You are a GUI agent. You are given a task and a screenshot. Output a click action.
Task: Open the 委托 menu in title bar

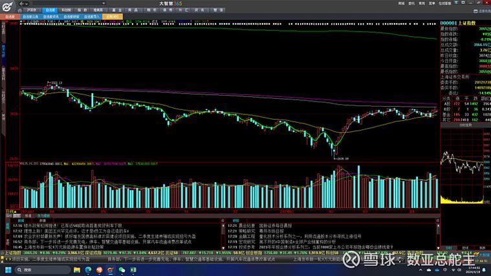coord(411,3)
